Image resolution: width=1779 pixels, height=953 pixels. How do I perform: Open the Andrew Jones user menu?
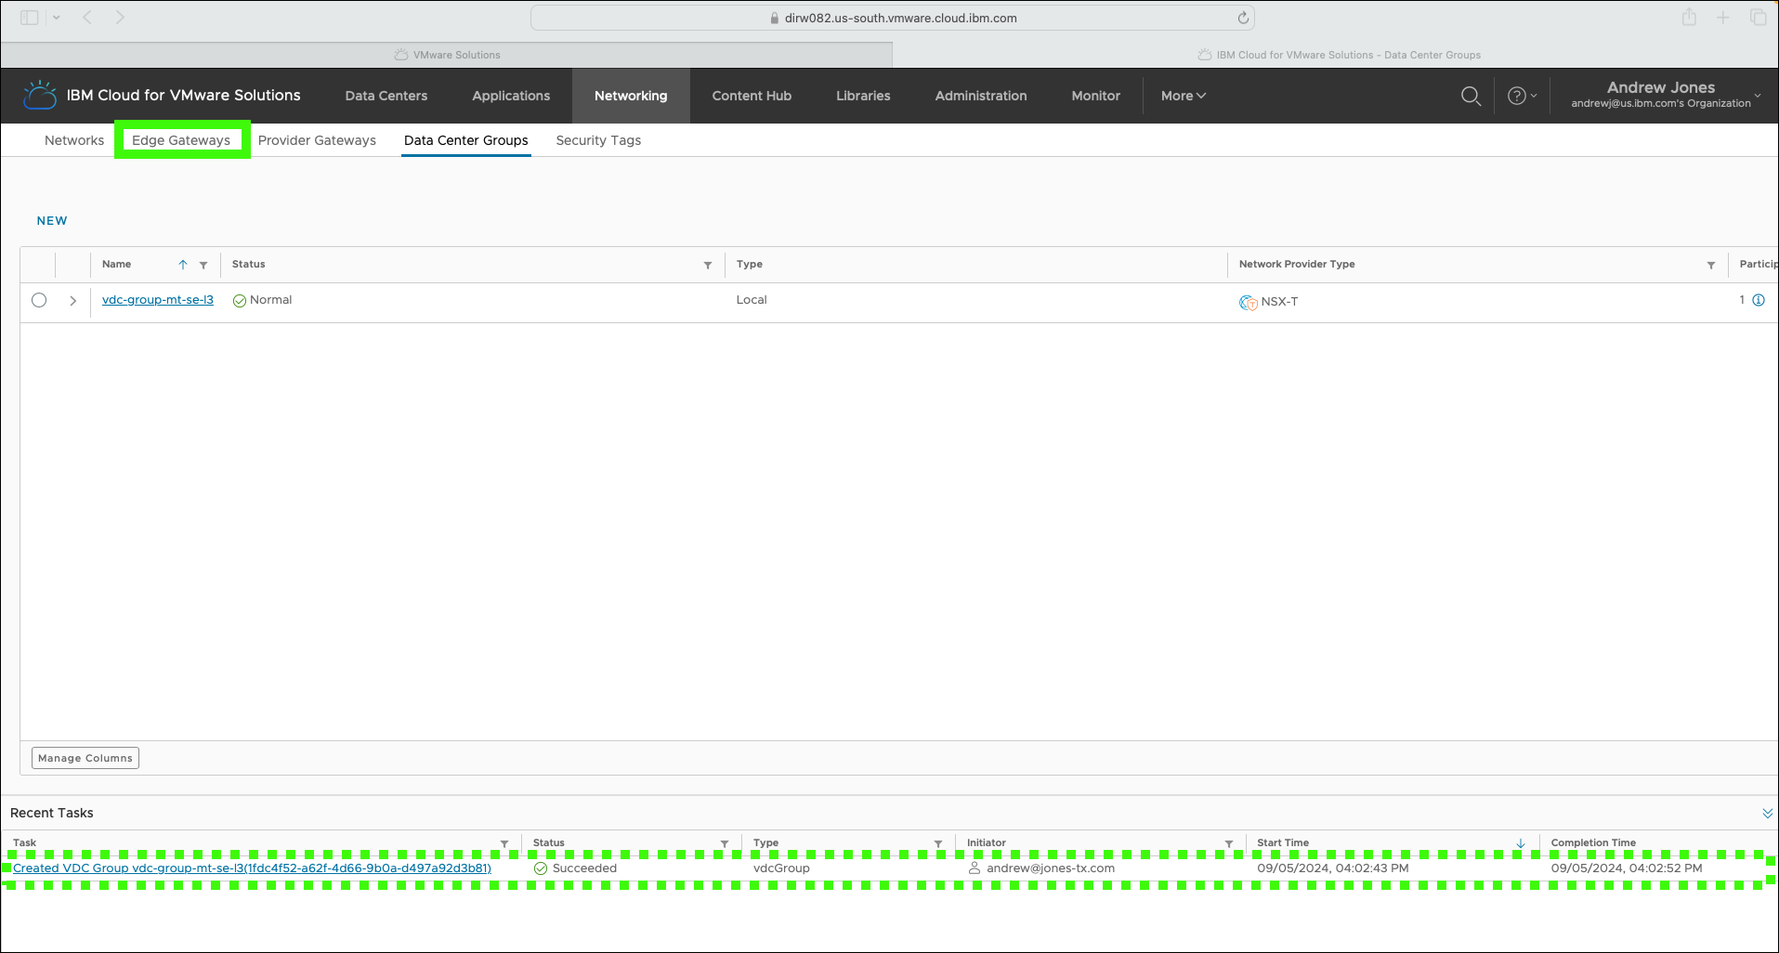tap(1666, 95)
